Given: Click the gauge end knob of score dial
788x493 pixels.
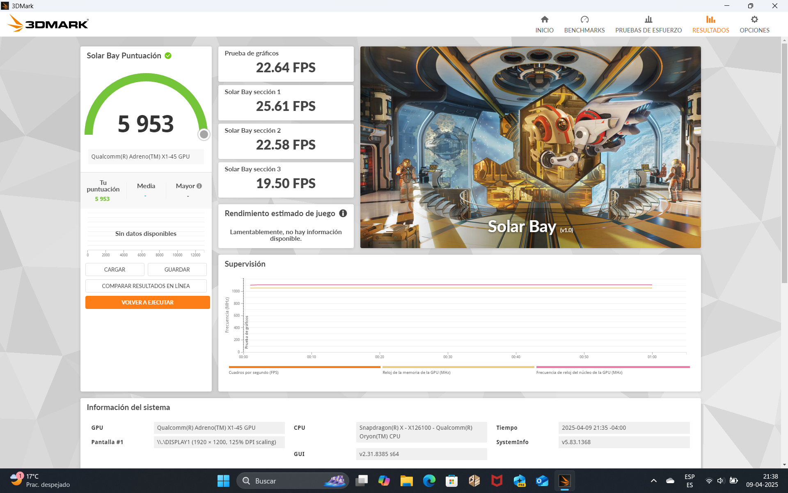Looking at the screenshot, I should (x=204, y=134).
